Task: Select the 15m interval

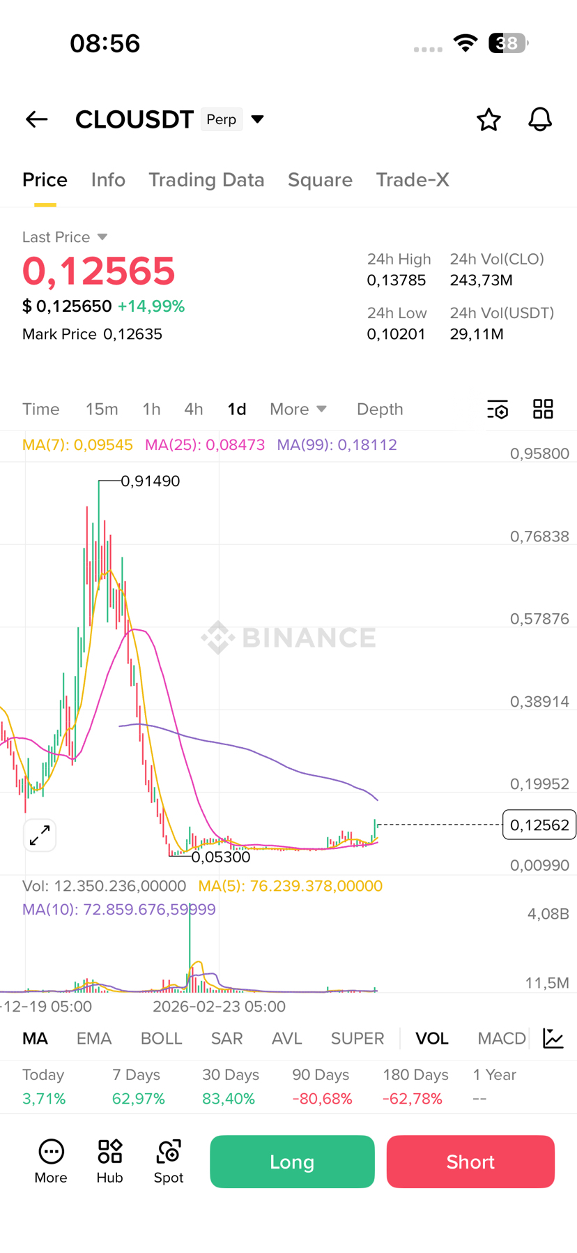Action: pyautogui.click(x=102, y=409)
